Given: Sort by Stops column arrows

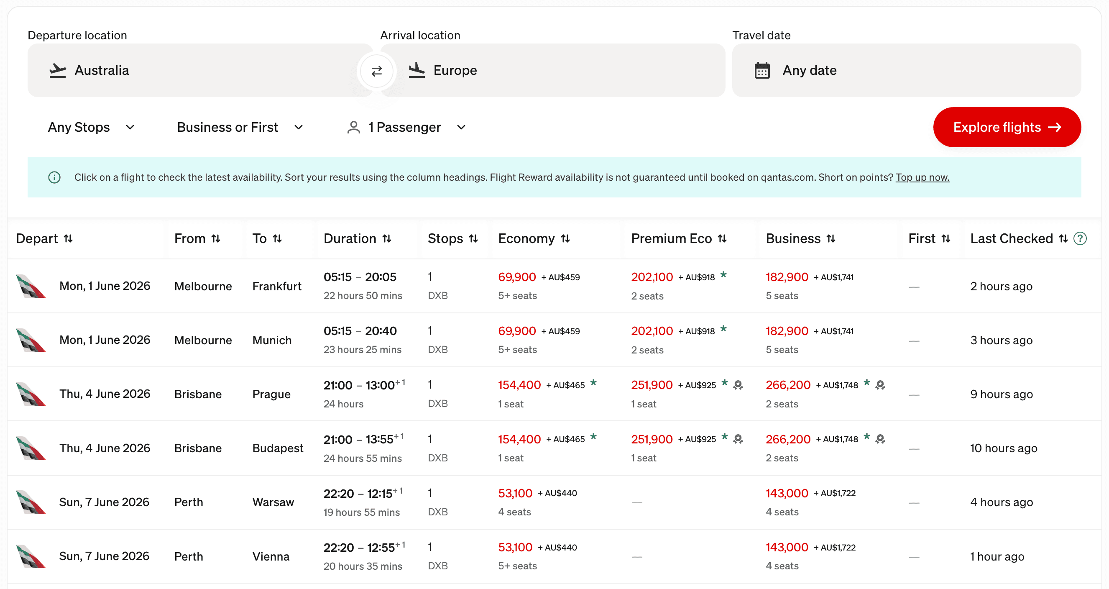Looking at the screenshot, I should tap(473, 238).
